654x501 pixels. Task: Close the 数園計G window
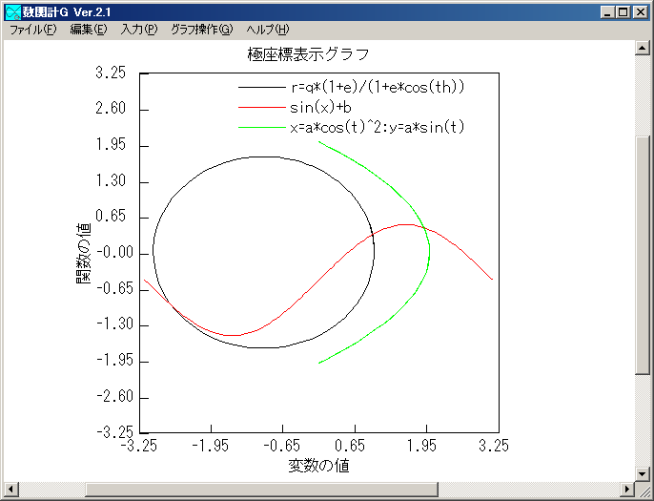pyautogui.click(x=641, y=12)
